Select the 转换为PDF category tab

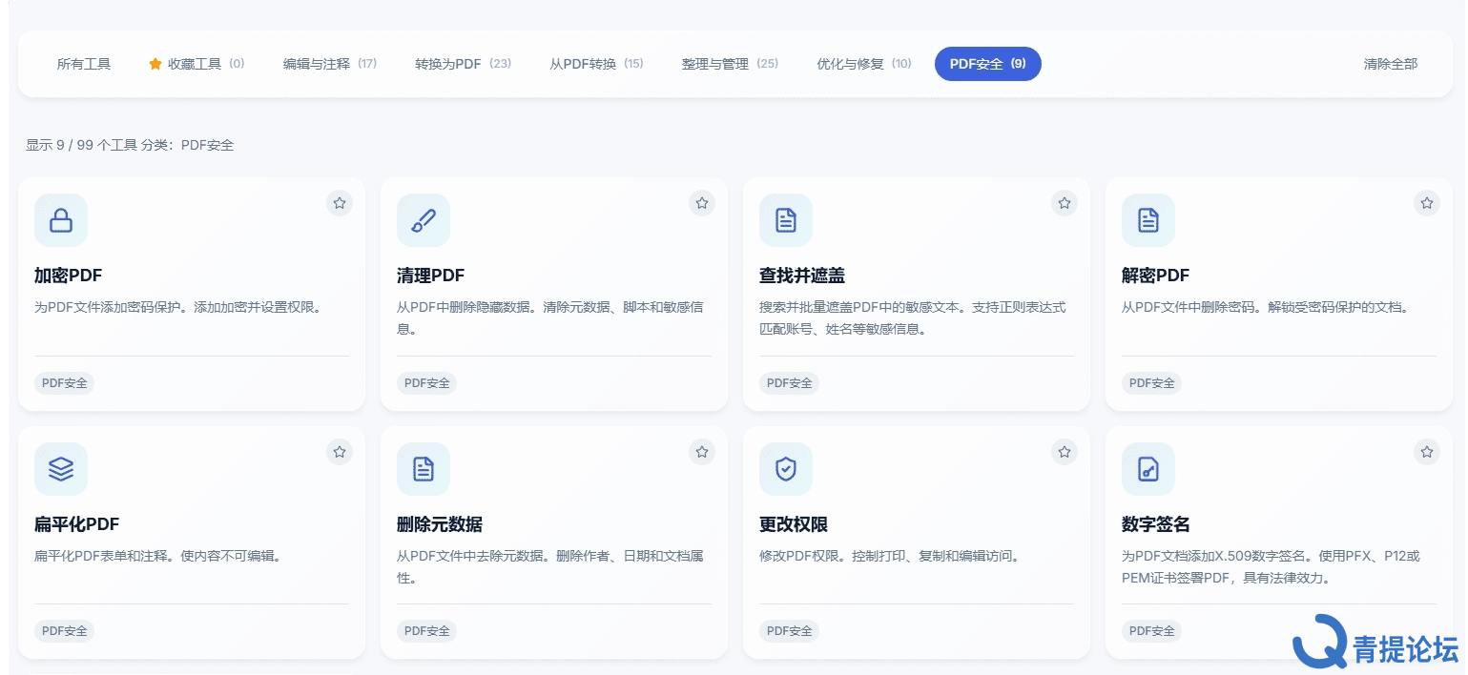pos(463,64)
